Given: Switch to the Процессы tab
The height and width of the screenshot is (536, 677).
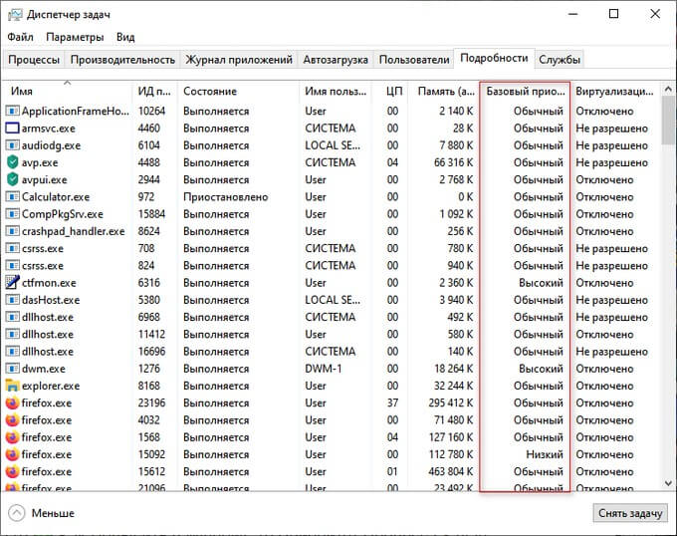Looking at the screenshot, I should tap(34, 60).
